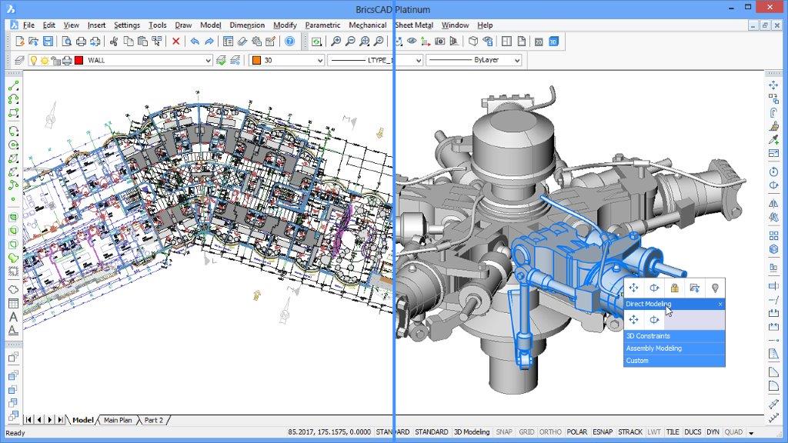Click the 3D box view icon
Image resolution: width=788 pixels, height=443 pixels.
coord(473,42)
